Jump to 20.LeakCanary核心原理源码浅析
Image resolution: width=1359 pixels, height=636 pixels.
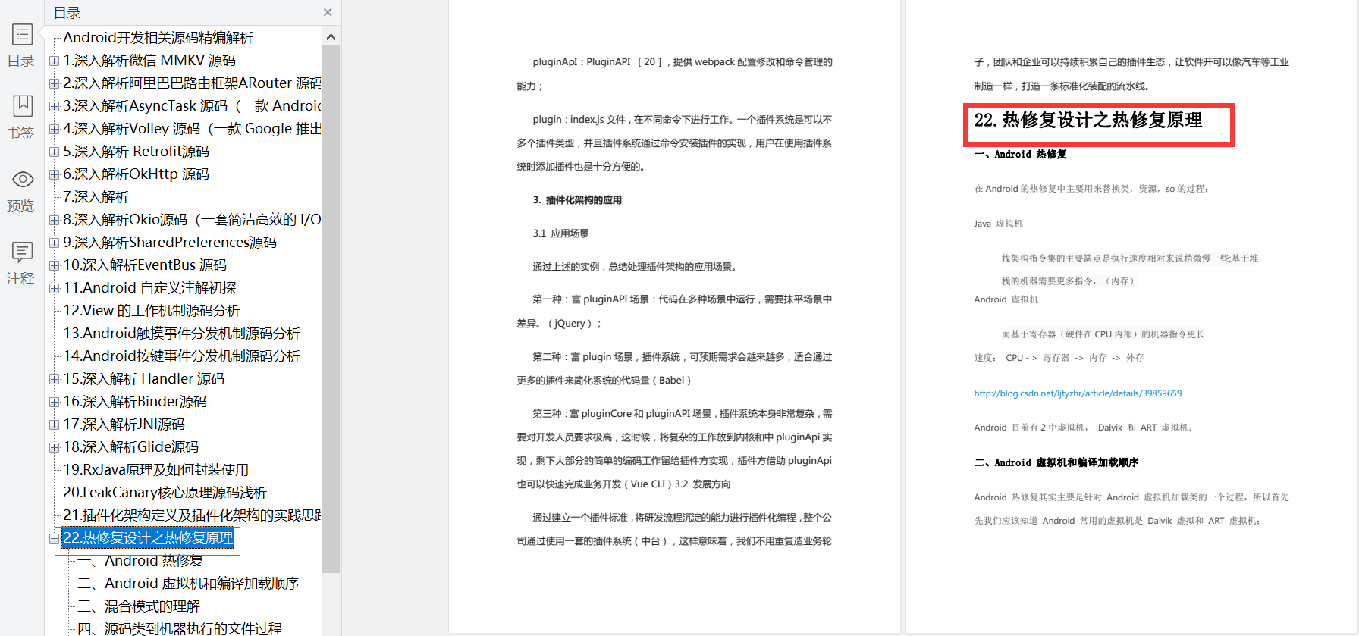pyautogui.click(x=165, y=492)
